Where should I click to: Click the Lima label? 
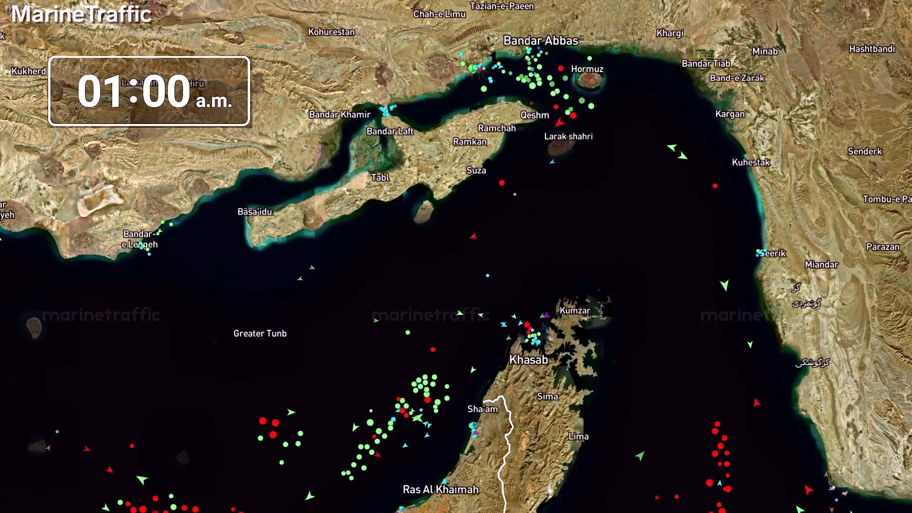coord(579,437)
